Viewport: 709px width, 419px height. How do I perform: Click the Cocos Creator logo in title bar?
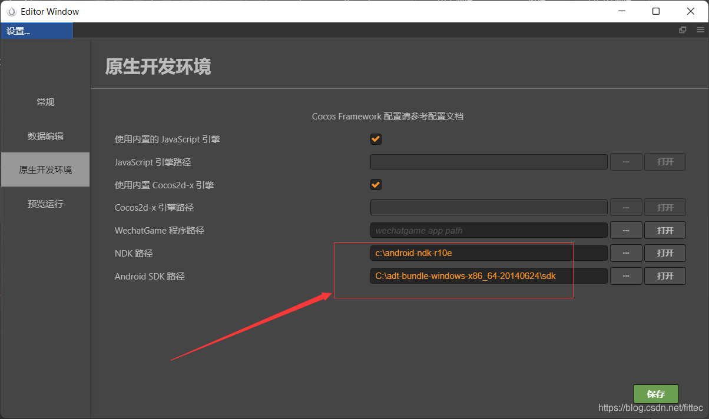pyautogui.click(x=11, y=11)
